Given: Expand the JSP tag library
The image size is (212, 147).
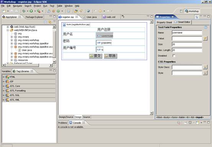Looking at the screenshot, I should click(3, 82).
